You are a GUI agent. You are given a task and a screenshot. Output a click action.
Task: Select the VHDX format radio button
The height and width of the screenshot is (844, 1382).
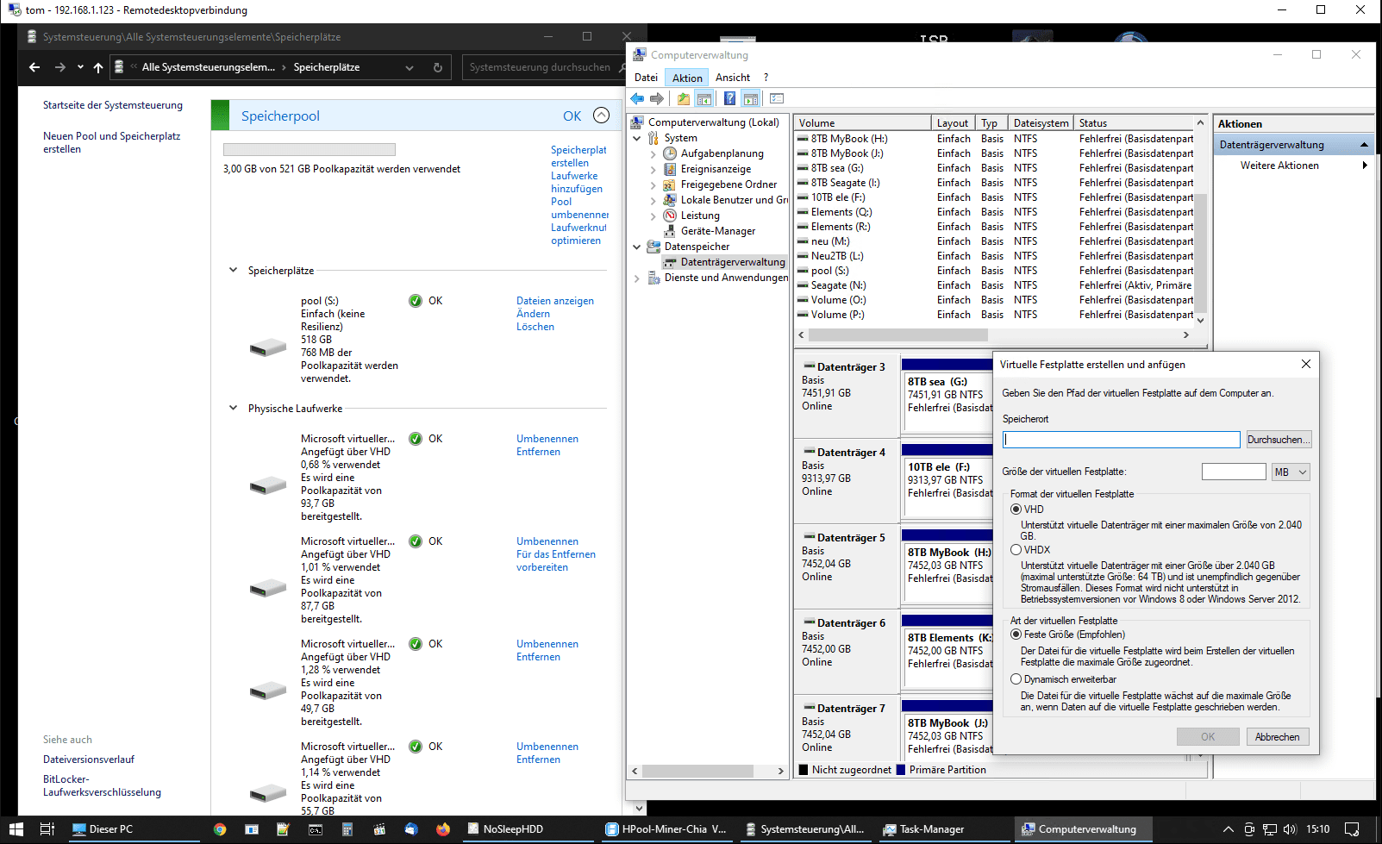tap(1016, 550)
